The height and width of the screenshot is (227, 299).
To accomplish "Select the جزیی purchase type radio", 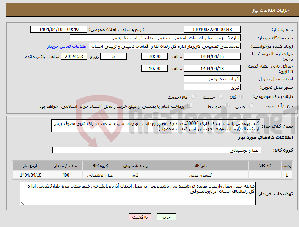I will click(252, 106).
